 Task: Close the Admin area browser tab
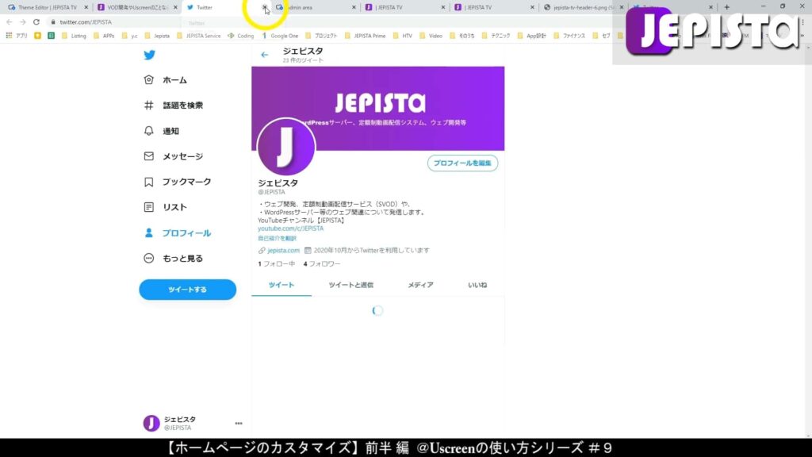[x=354, y=8]
